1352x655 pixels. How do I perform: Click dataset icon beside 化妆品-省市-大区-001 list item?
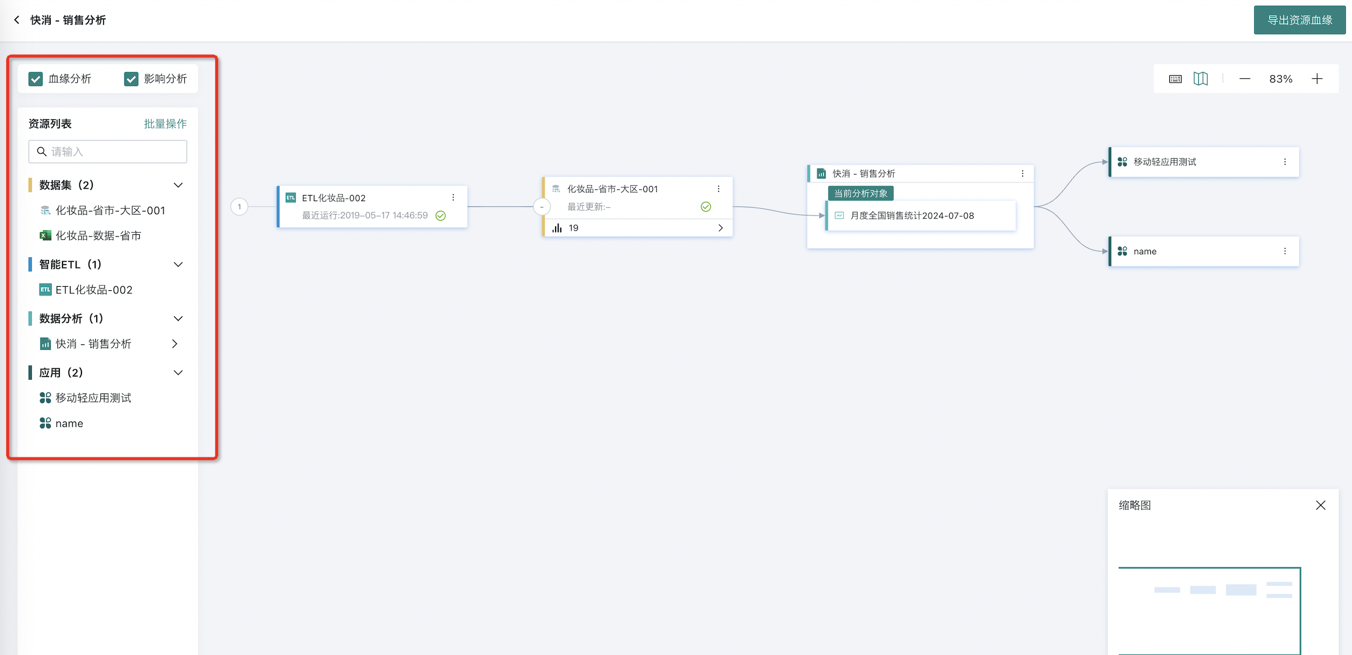tap(46, 210)
